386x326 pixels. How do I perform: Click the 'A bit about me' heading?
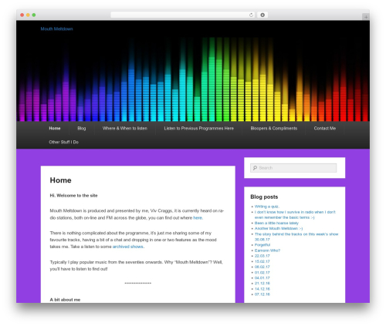point(65,300)
